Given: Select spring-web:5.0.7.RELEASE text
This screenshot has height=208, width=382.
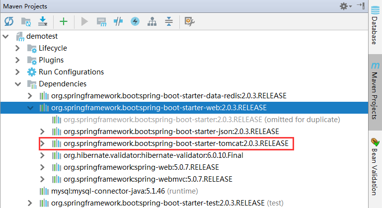Looking at the screenshot, I should 141,167.
